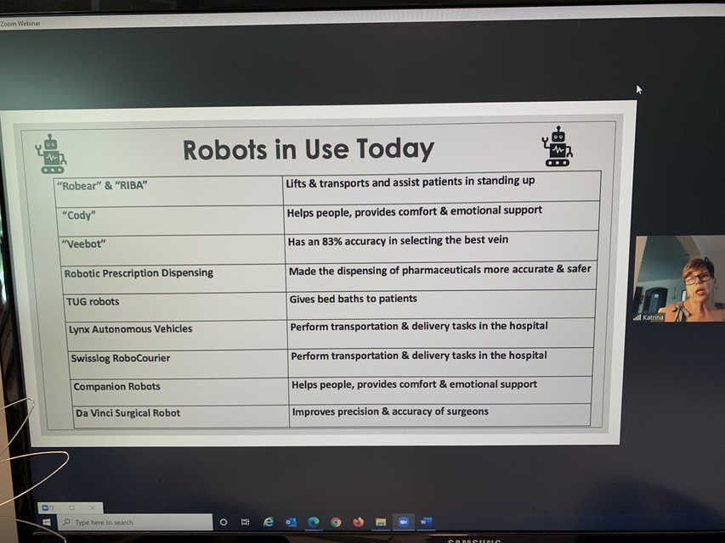Viewport: 725px width, 543px height.
Task: Click the 'Type here to search' box
Action: [x=135, y=523]
